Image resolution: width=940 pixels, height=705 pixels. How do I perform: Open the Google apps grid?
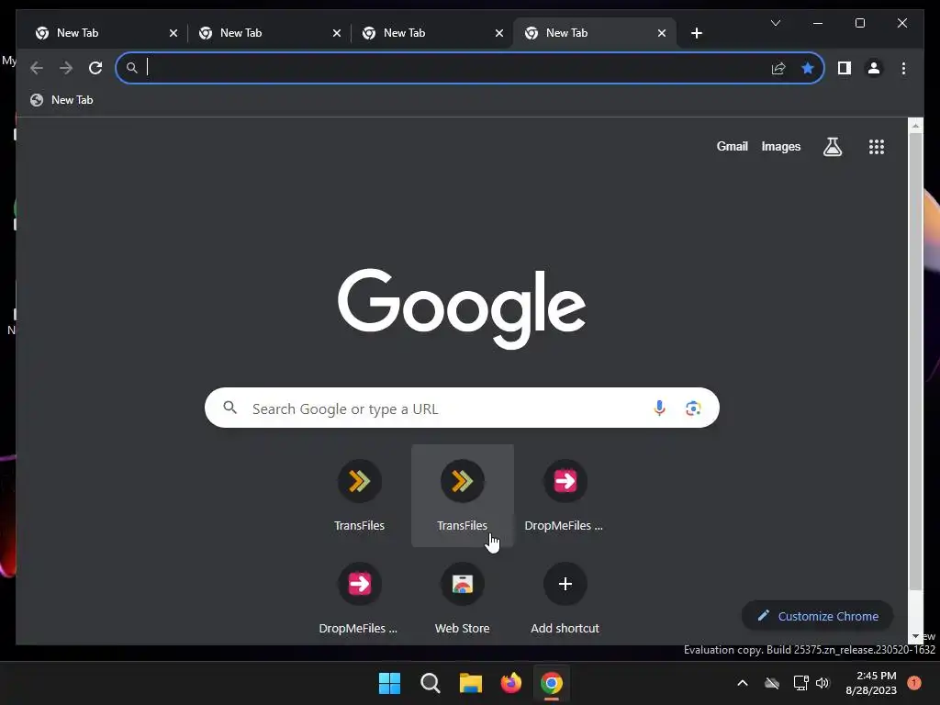pos(877,146)
